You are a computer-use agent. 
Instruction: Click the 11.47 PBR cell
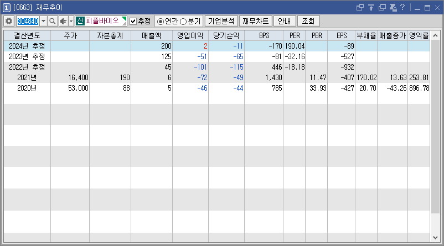tap(318, 77)
